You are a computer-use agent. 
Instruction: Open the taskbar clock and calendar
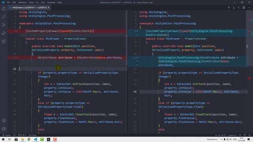[x=242, y=139]
